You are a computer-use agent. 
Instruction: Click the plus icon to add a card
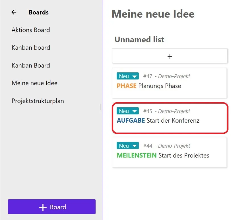(x=170, y=56)
